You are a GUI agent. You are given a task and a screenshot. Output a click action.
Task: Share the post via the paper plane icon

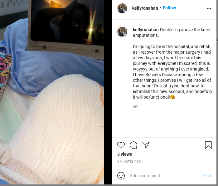pyautogui.click(x=146, y=145)
